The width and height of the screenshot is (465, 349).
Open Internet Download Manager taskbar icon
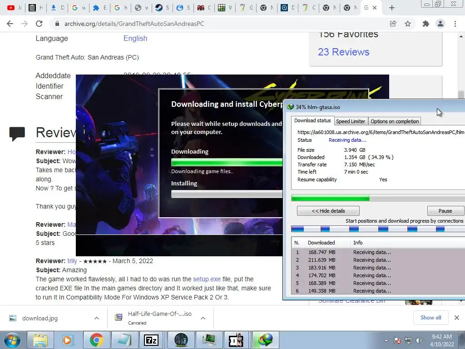tap(265, 340)
